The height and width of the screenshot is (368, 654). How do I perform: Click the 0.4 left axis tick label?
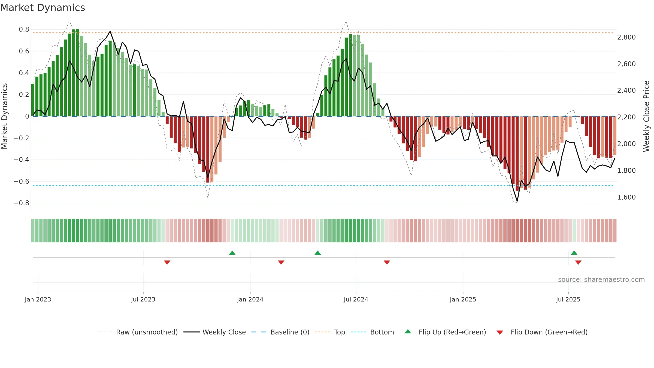click(x=24, y=73)
